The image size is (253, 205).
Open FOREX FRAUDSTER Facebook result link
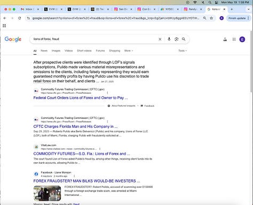point(86,181)
